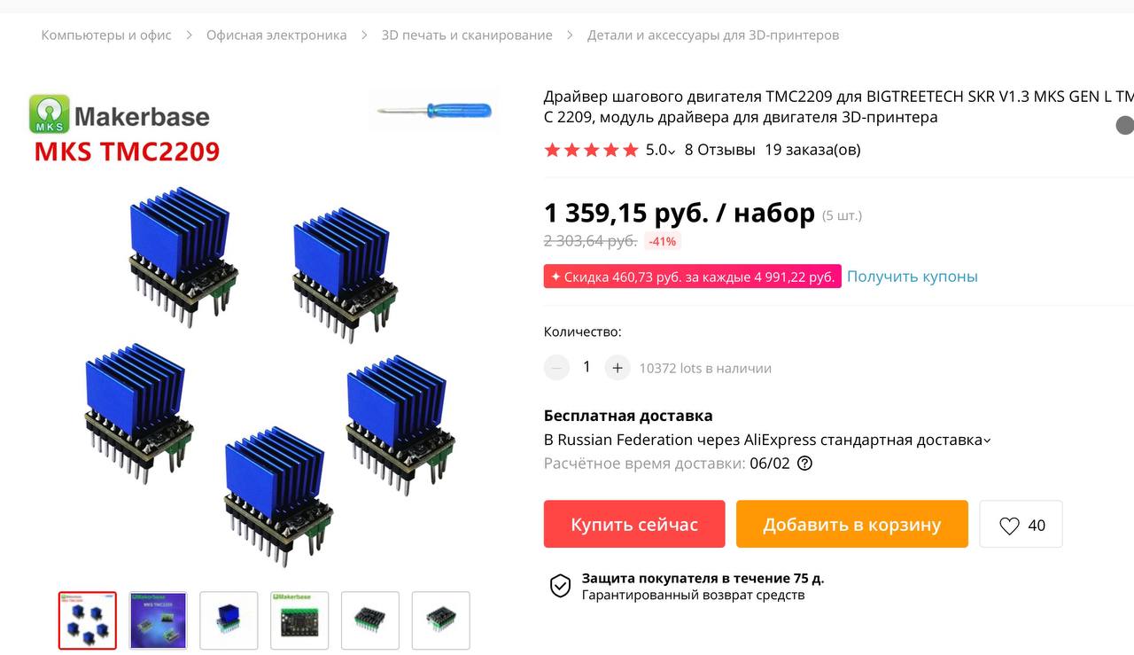
Task: Click the heart wishlist icon
Action: click(x=1009, y=526)
